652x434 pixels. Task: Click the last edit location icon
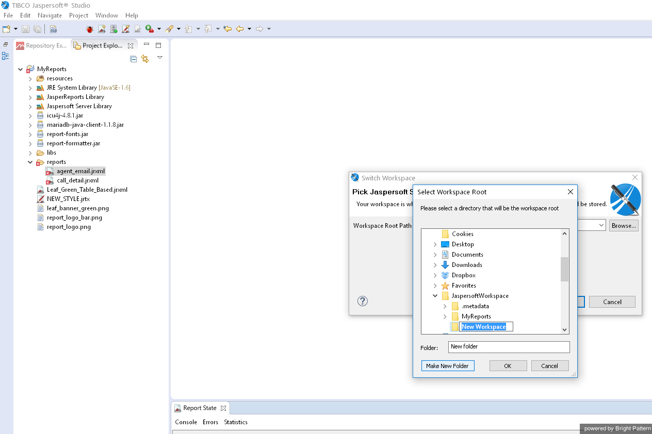[227, 29]
